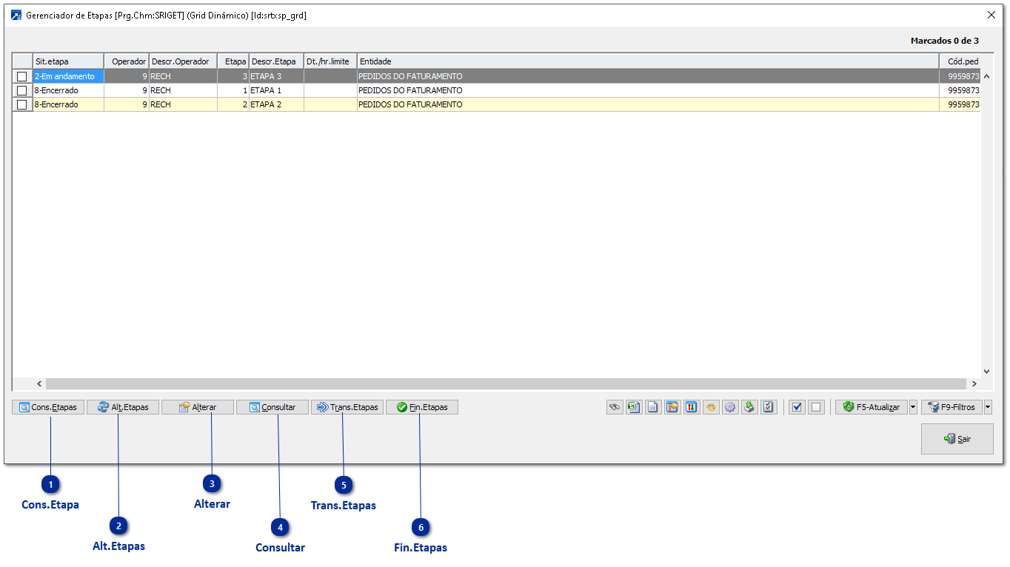This screenshot has height=567, width=1010.
Task: Click the Alterar button
Action: [198, 407]
